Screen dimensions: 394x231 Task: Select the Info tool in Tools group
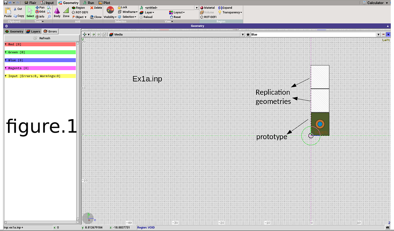point(41,16)
